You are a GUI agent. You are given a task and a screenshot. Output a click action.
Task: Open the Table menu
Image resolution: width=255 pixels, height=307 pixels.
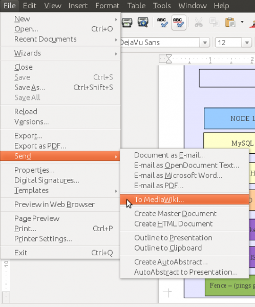click(136, 6)
